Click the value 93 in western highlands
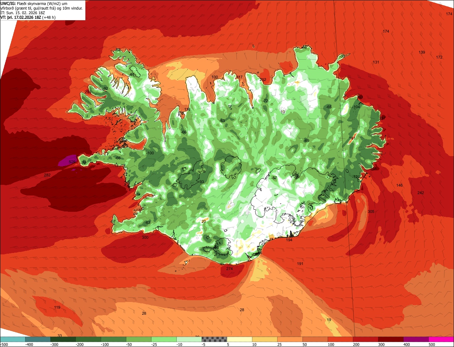This screenshot has width=454, height=347. click(201, 182)
